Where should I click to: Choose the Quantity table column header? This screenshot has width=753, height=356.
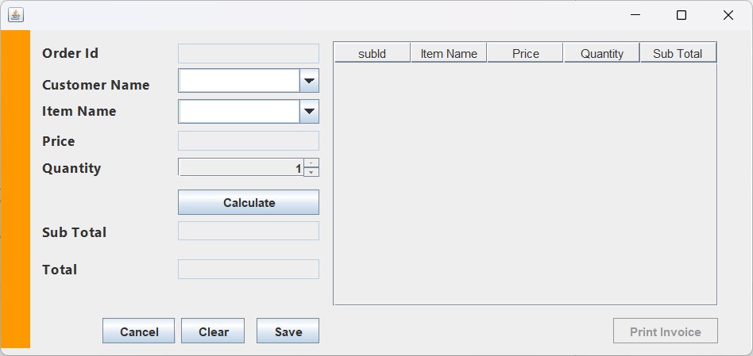click(x=601, y=53)
